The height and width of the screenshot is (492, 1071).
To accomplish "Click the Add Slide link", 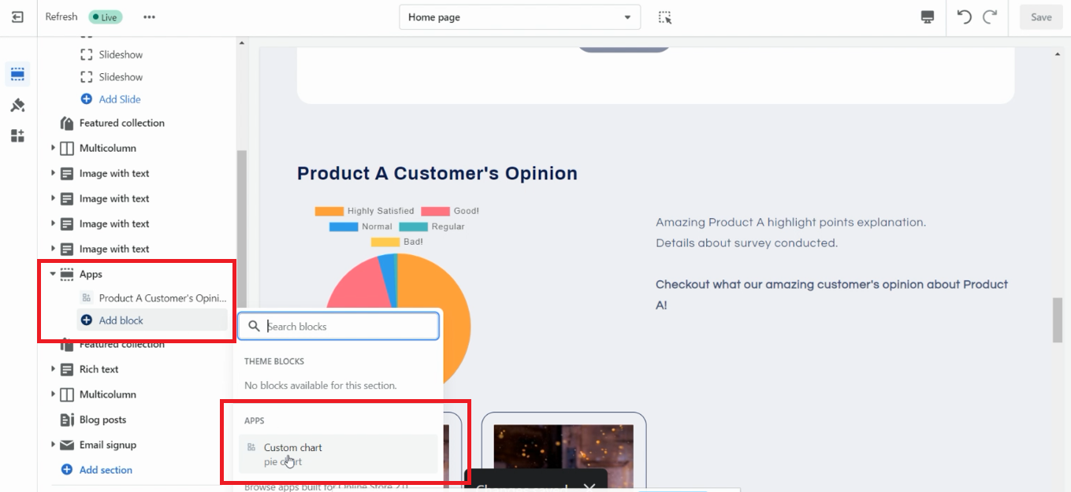I will coord(119,99).
